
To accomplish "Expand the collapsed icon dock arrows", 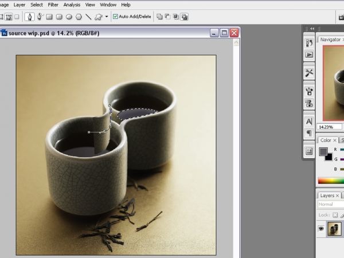I will (312, 29).
